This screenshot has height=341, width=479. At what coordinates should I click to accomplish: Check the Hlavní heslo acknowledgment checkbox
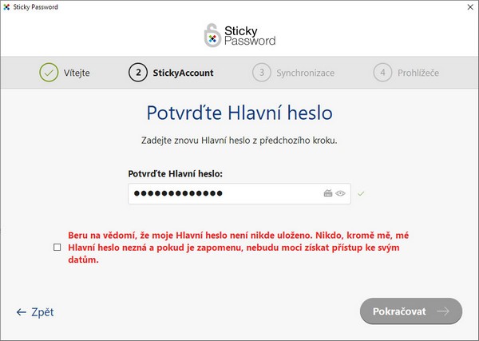pos(57,248)
